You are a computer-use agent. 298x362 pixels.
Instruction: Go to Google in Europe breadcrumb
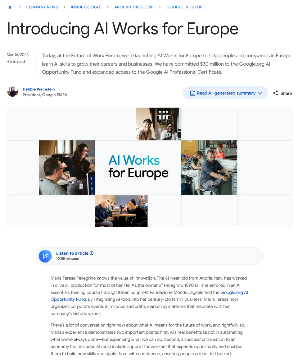[x=185, y=7]
